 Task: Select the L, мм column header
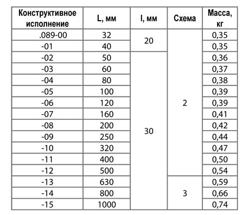pos(107,18)
